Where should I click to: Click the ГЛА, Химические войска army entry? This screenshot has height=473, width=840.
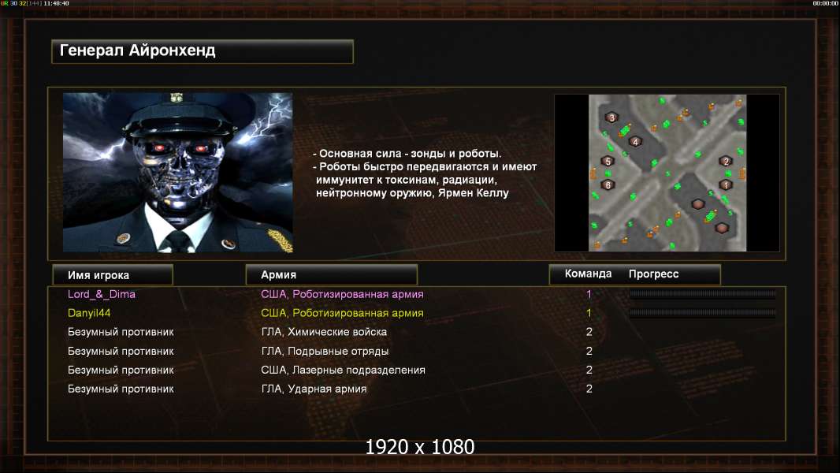coord(324,332)
